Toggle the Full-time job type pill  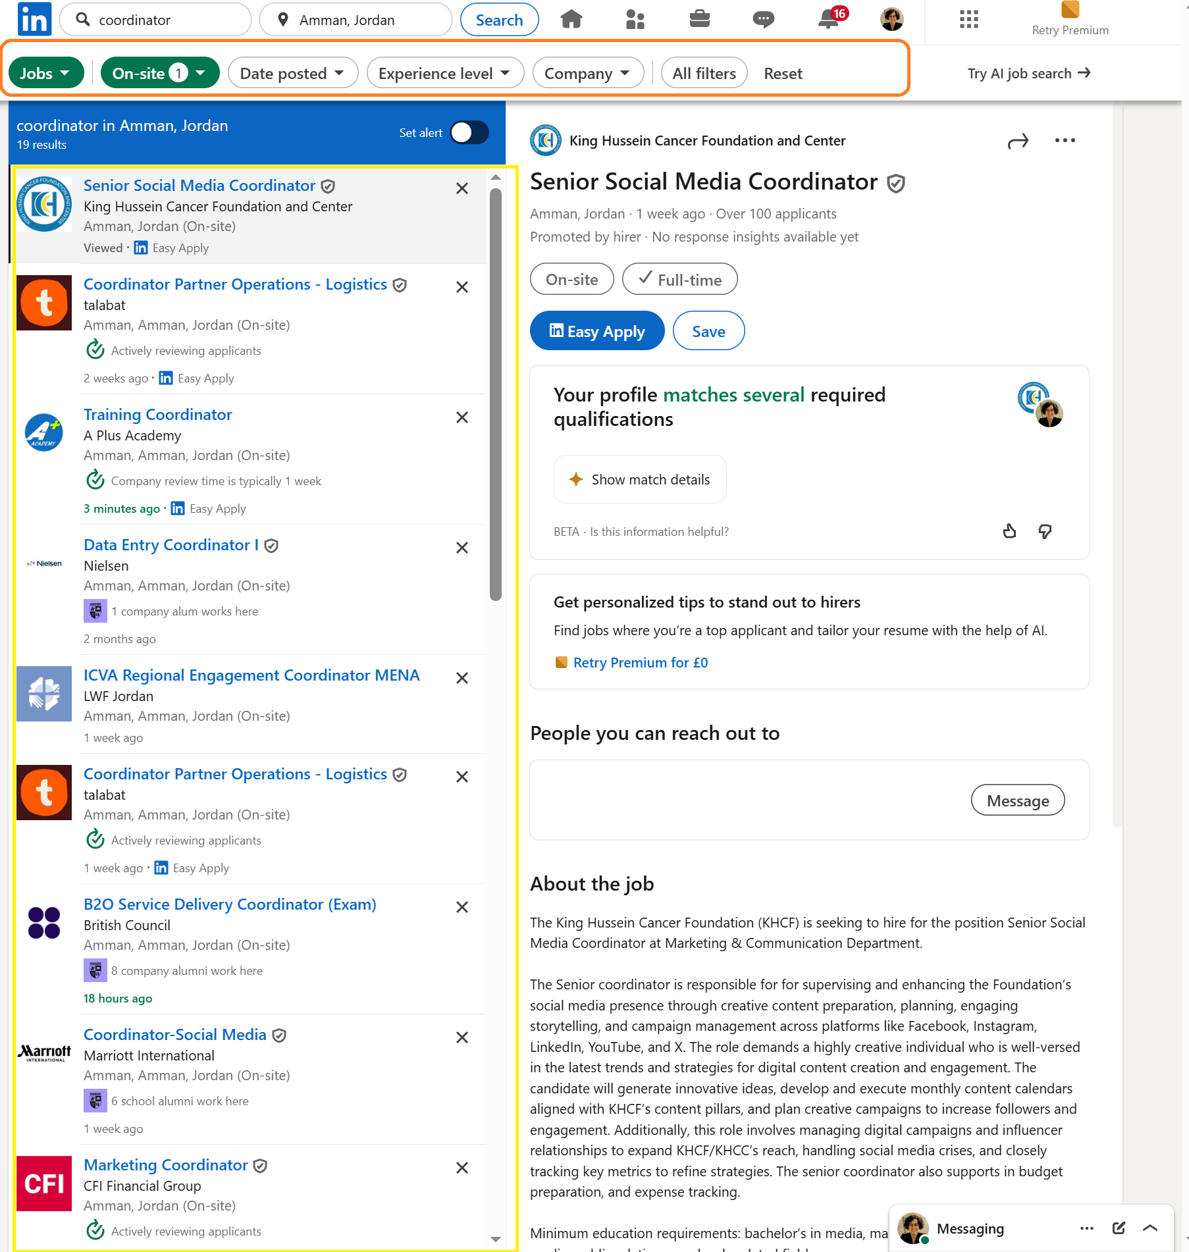[679, 279]
